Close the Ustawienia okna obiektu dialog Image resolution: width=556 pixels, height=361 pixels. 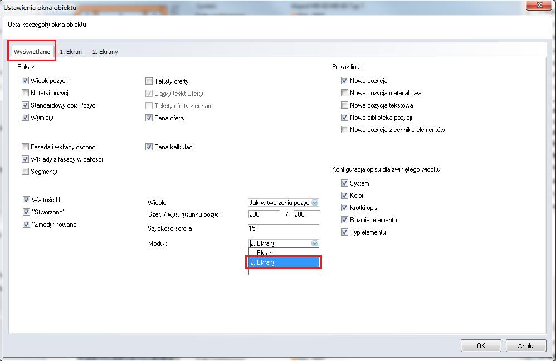(x=539, y=5)
